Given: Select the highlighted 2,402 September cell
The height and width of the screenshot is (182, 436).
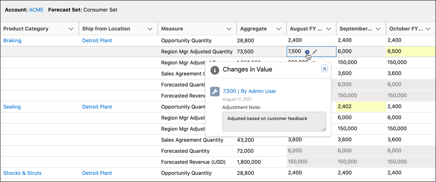Looking at the screenshot, I should tap(361, 107).
